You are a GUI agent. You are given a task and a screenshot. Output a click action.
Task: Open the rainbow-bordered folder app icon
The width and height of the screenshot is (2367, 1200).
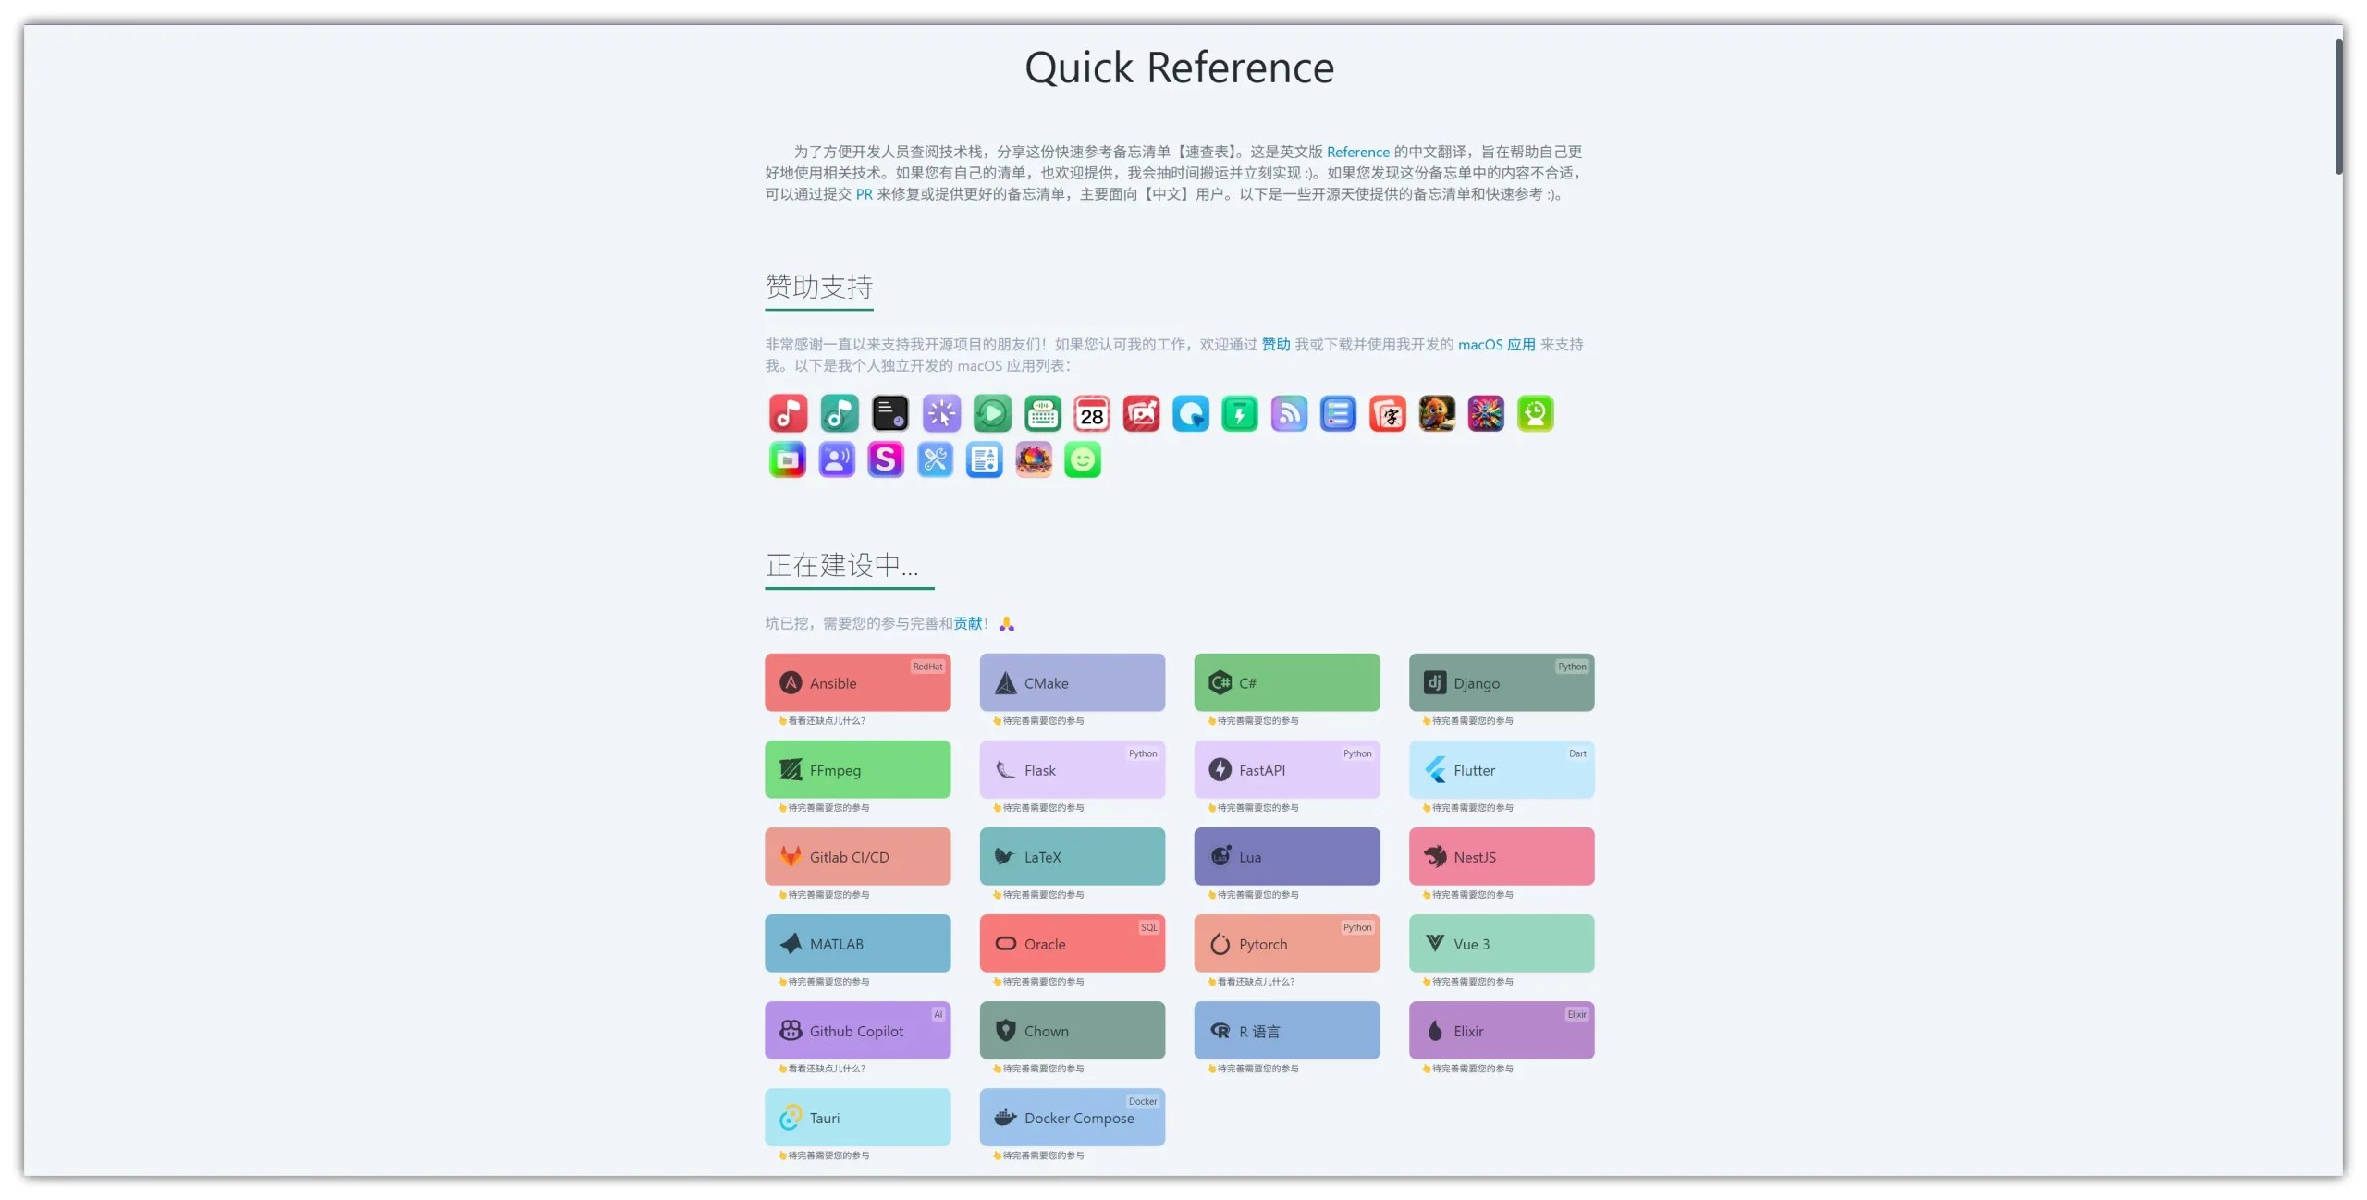788,459
